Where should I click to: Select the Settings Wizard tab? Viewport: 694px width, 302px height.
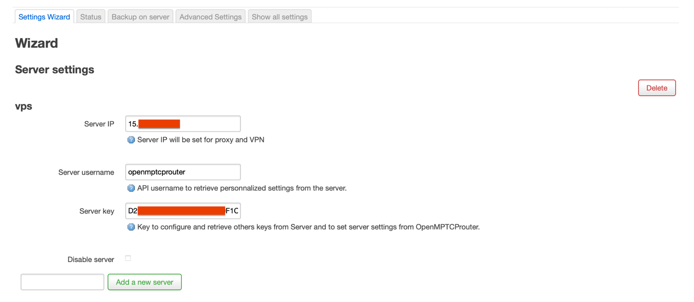pos(44,16)
